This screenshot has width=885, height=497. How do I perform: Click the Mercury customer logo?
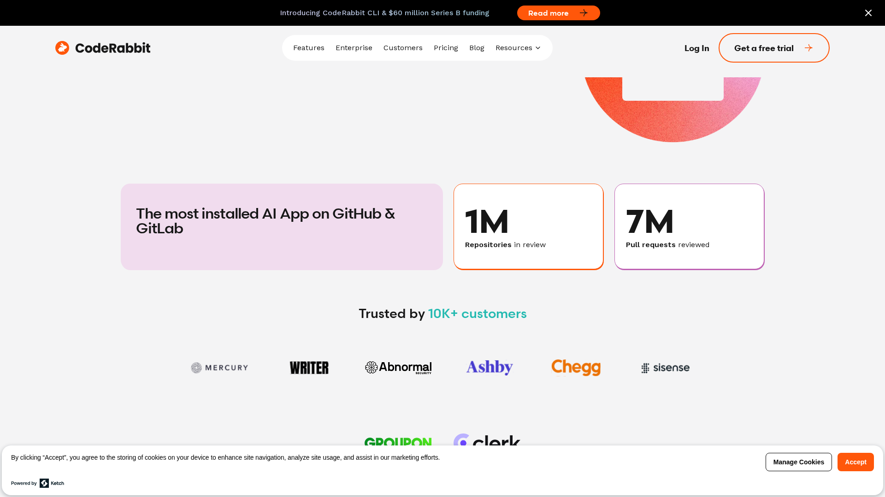tap(219, 368)
